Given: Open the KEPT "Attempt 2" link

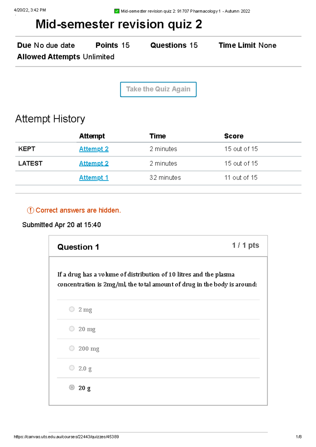Looking at the screenshot, I should [x=93, y=149].
